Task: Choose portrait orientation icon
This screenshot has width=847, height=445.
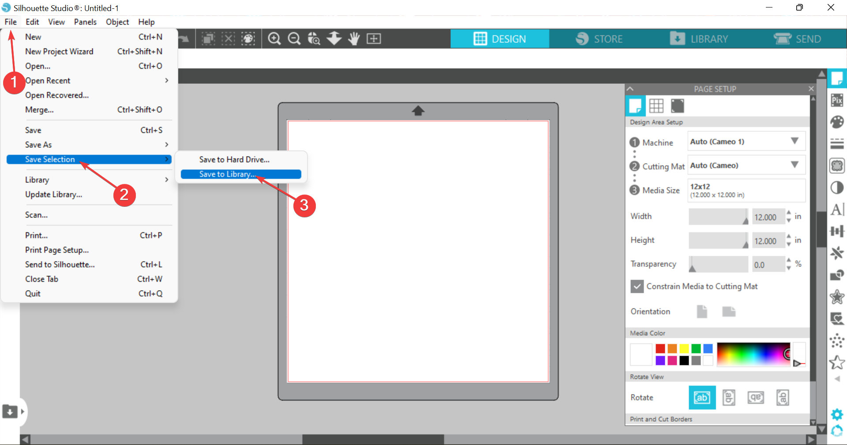Action: pos(702,311)
